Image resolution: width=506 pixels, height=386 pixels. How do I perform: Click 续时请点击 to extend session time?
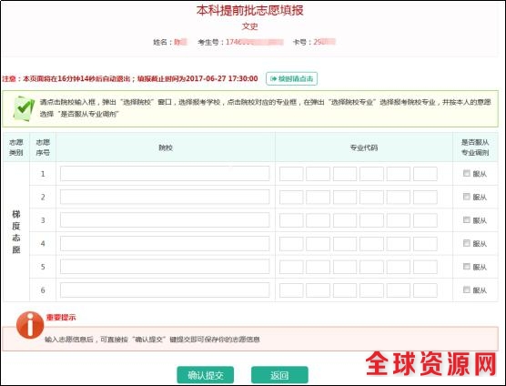292,79
